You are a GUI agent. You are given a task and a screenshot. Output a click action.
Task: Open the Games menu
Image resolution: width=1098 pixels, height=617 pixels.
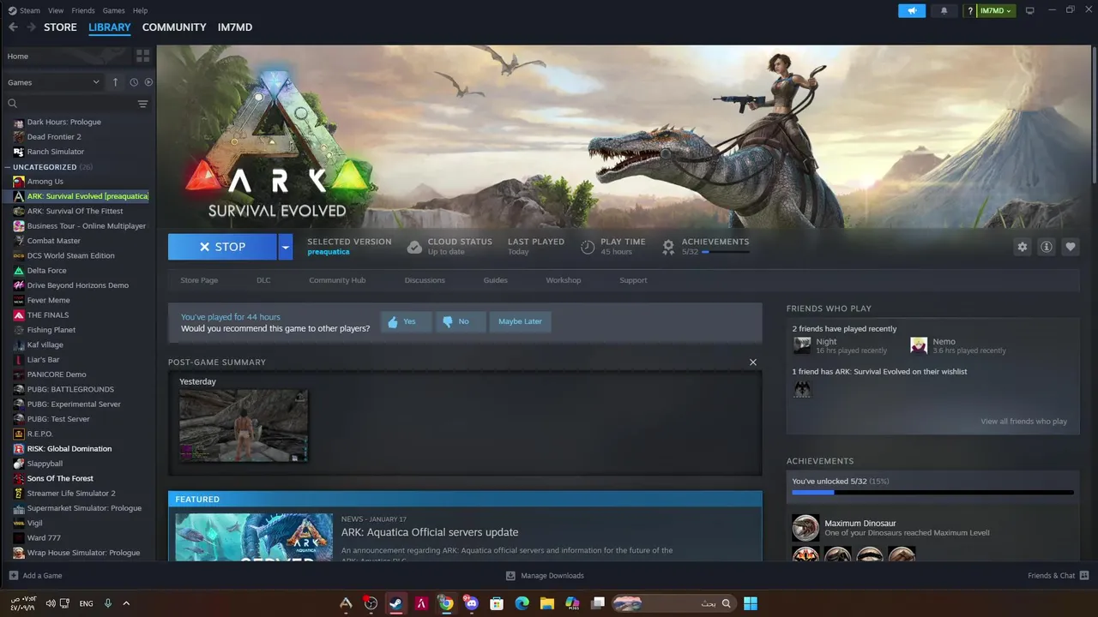113,10
